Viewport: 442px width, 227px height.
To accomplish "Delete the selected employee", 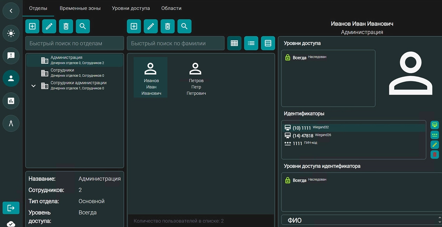I will click(x=168, y=26).
